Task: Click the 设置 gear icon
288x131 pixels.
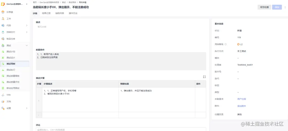Action: tap(3, 108)
